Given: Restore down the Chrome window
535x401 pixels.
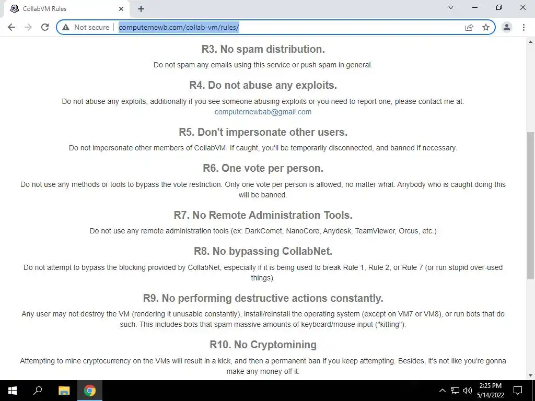Looking at the screenshot, I should point(499,7).
